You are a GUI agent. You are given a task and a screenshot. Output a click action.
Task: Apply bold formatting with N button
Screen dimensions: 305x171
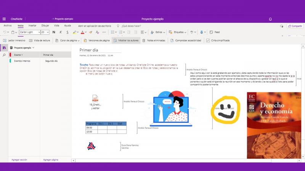(54, 32)
